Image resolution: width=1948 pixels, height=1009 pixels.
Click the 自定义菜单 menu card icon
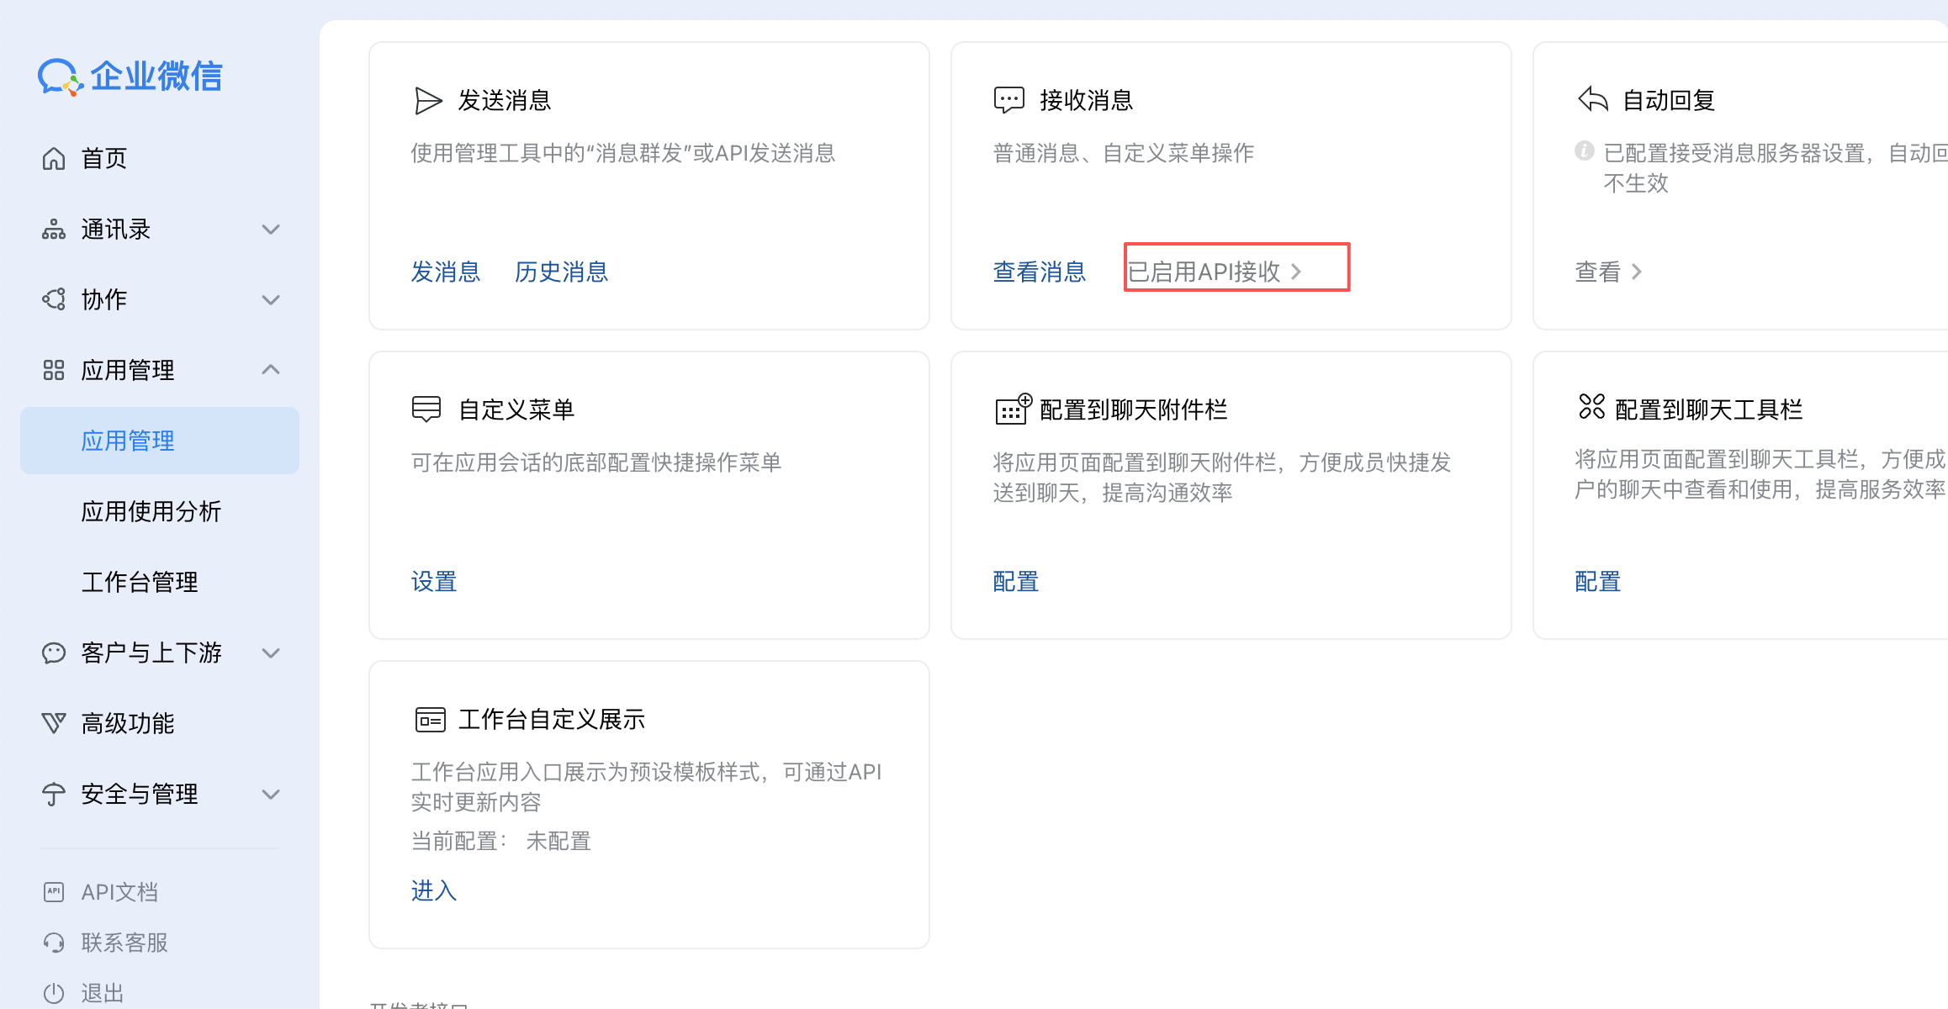426,409
